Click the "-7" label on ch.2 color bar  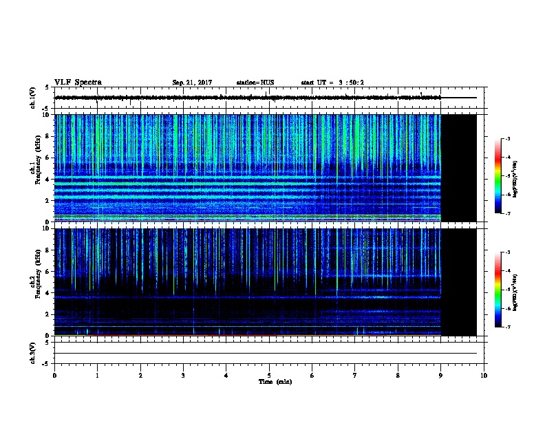point(507,327)
